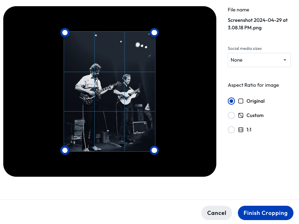The width and height of the screenshot is (299, 224).
Task: Click the bottom-right crop handle
Action: coord(154,150)
